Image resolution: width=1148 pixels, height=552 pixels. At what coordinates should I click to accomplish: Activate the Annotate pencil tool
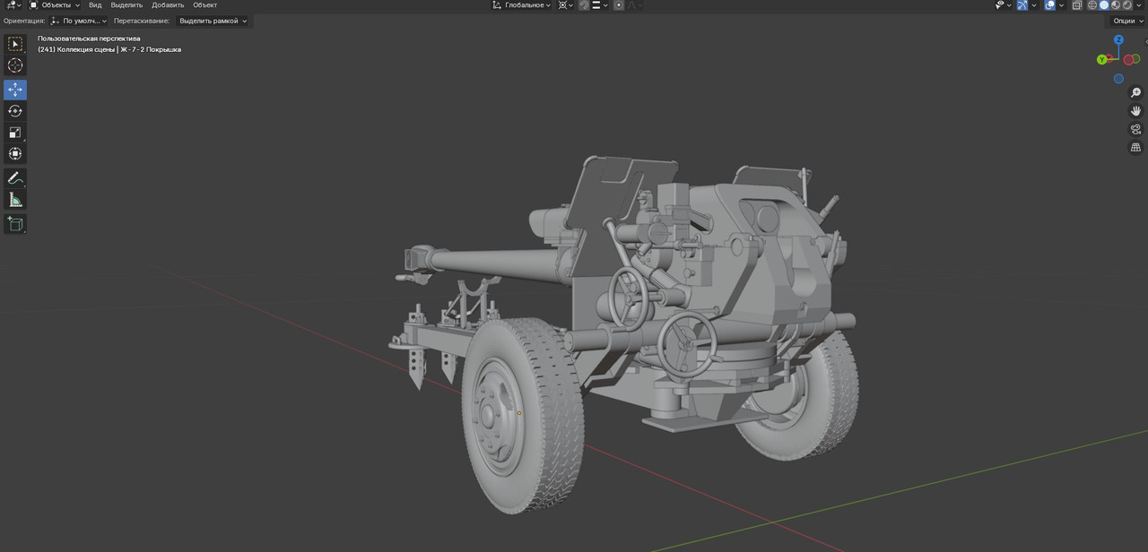(15, 178)
